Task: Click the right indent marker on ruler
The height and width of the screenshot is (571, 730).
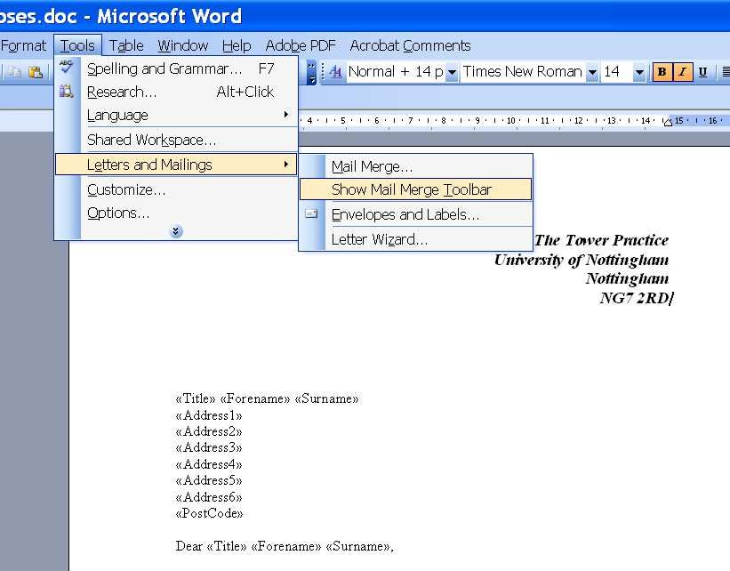Action: click(x=668, y=123)
